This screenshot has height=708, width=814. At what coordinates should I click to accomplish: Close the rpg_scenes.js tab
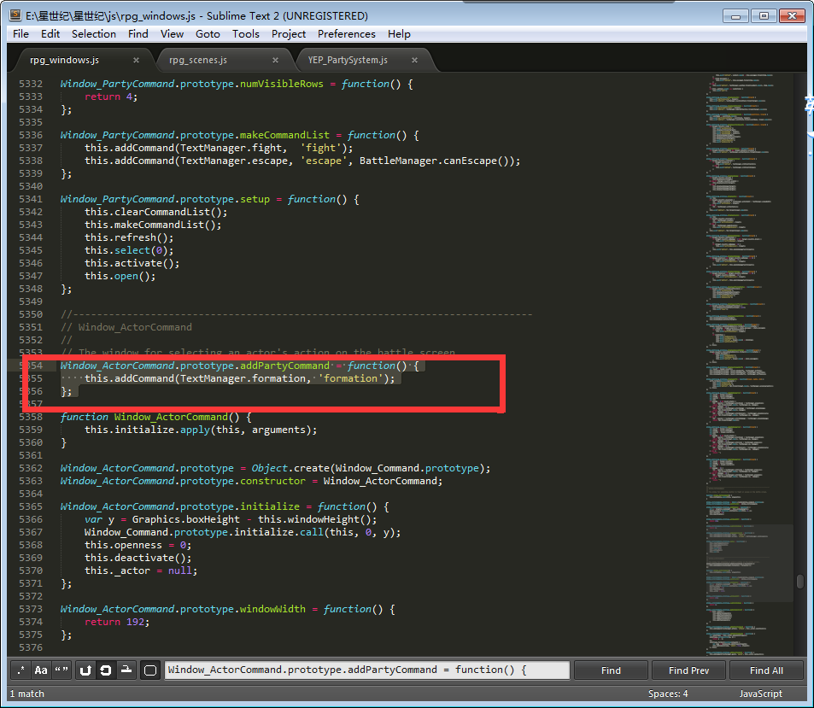click(275, 61)
